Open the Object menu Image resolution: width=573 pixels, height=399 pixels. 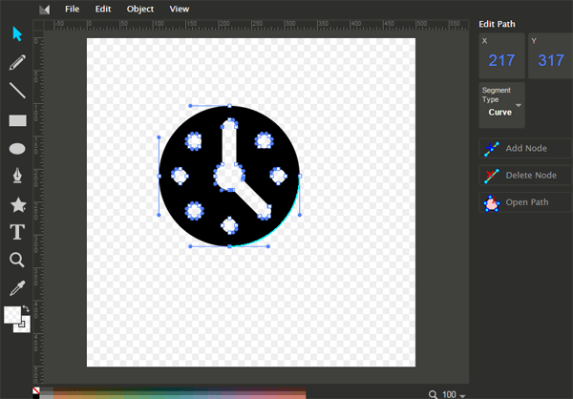[139, 9]
